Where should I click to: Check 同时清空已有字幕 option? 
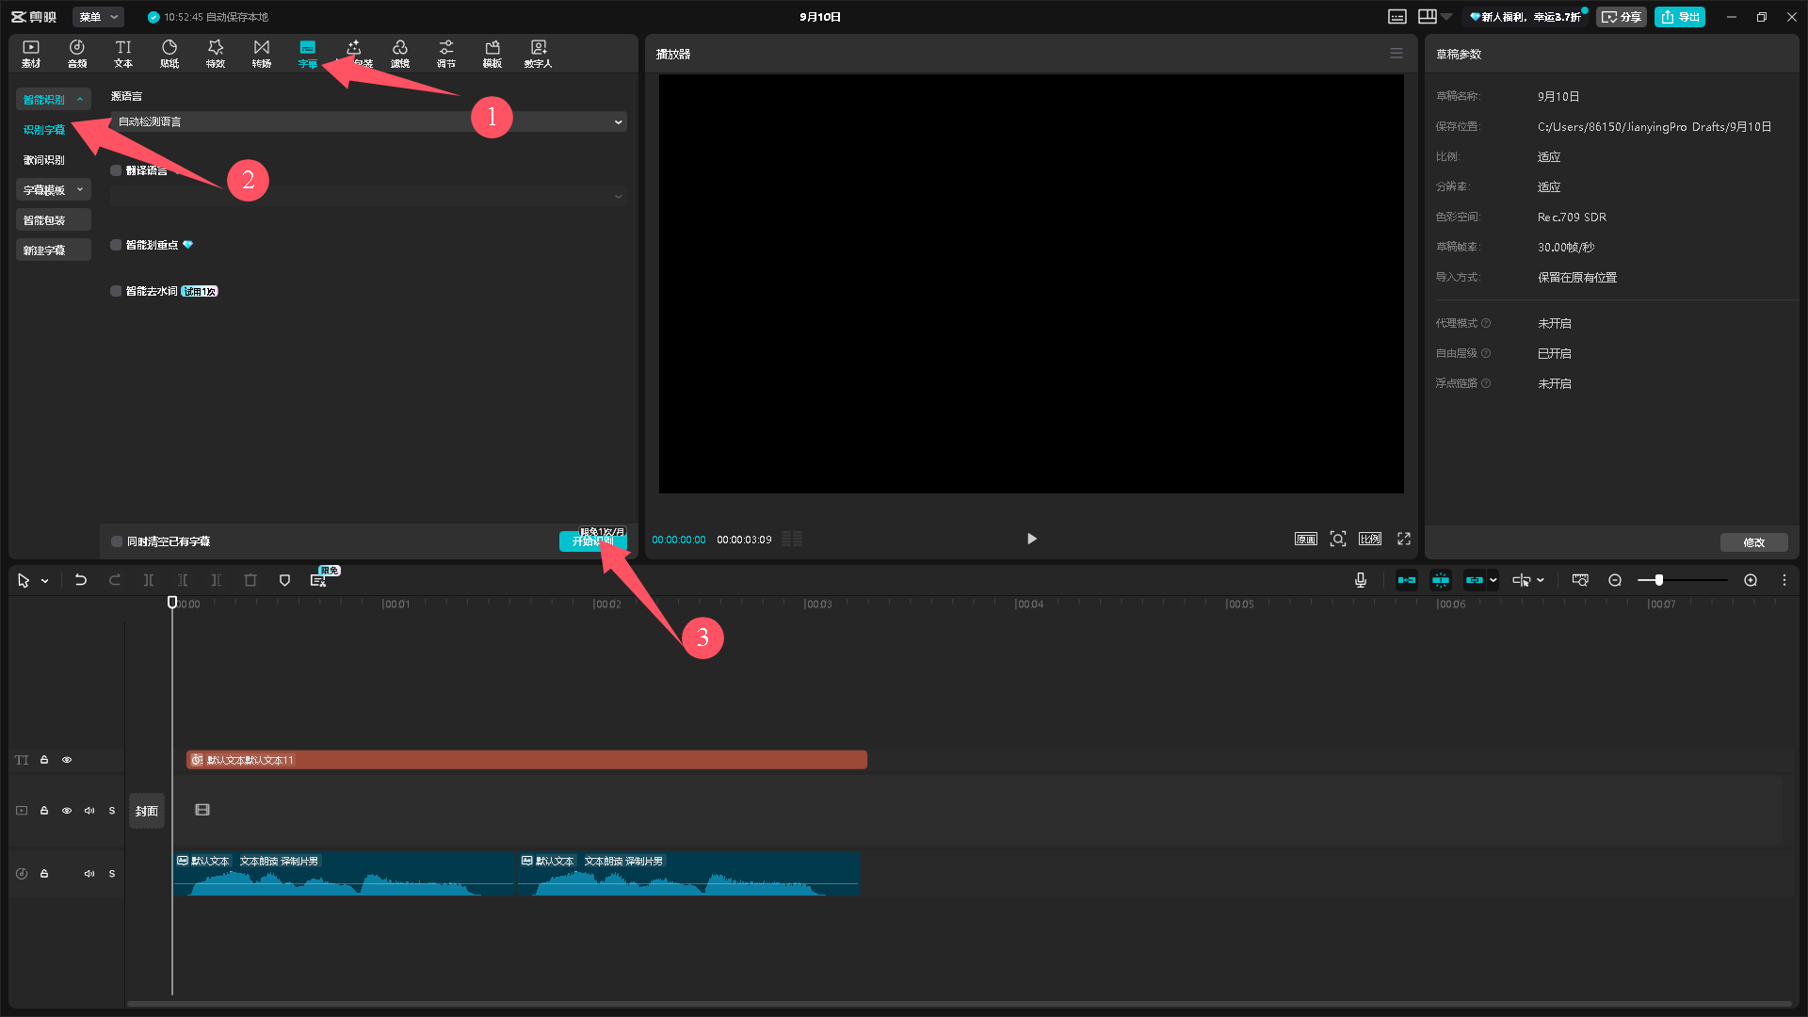tap(118, 541)
